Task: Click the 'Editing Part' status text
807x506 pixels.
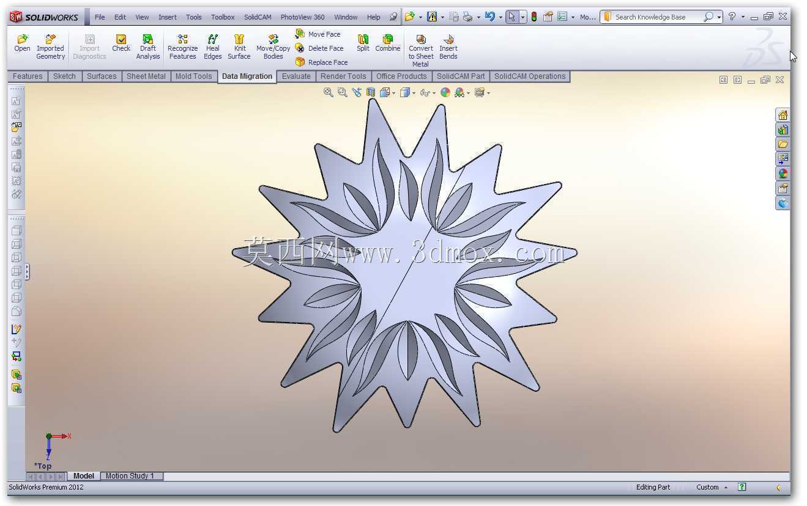Action: pos(653,487)
